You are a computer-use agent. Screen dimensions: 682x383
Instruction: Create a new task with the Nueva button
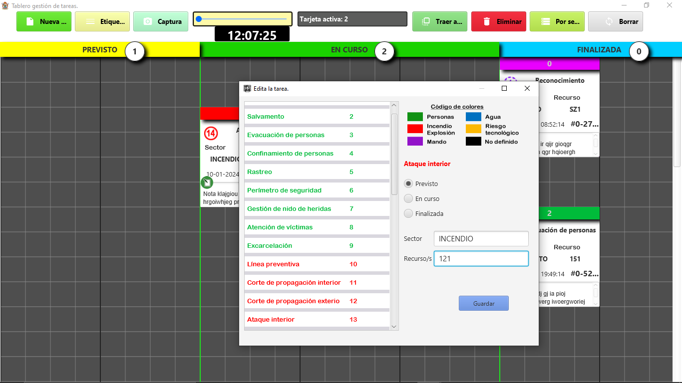click(44, 21)
